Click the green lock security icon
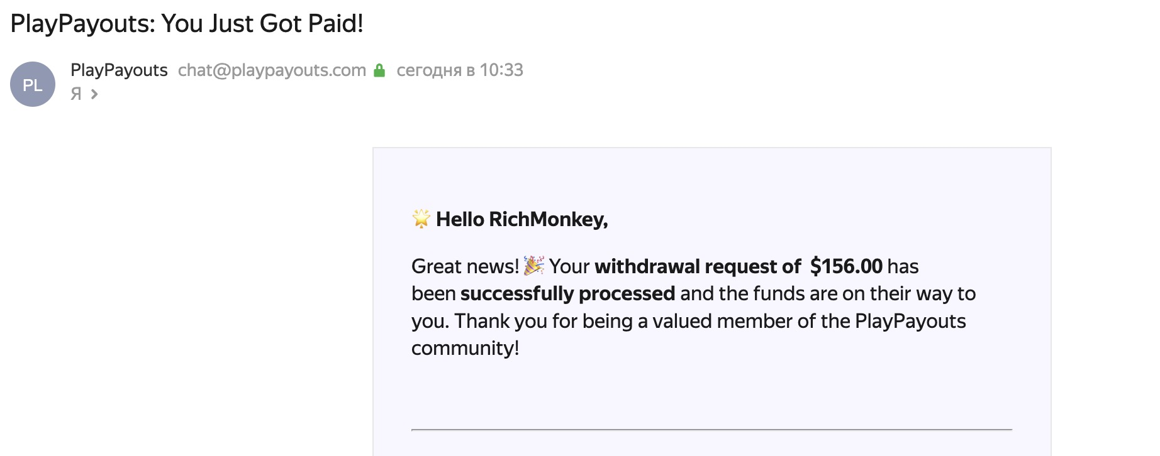 379,70
